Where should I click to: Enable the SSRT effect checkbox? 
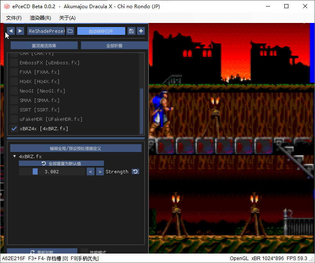click(x=14, y=110)
